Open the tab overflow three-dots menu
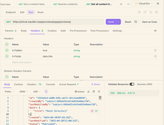 [x=128, y=4]
